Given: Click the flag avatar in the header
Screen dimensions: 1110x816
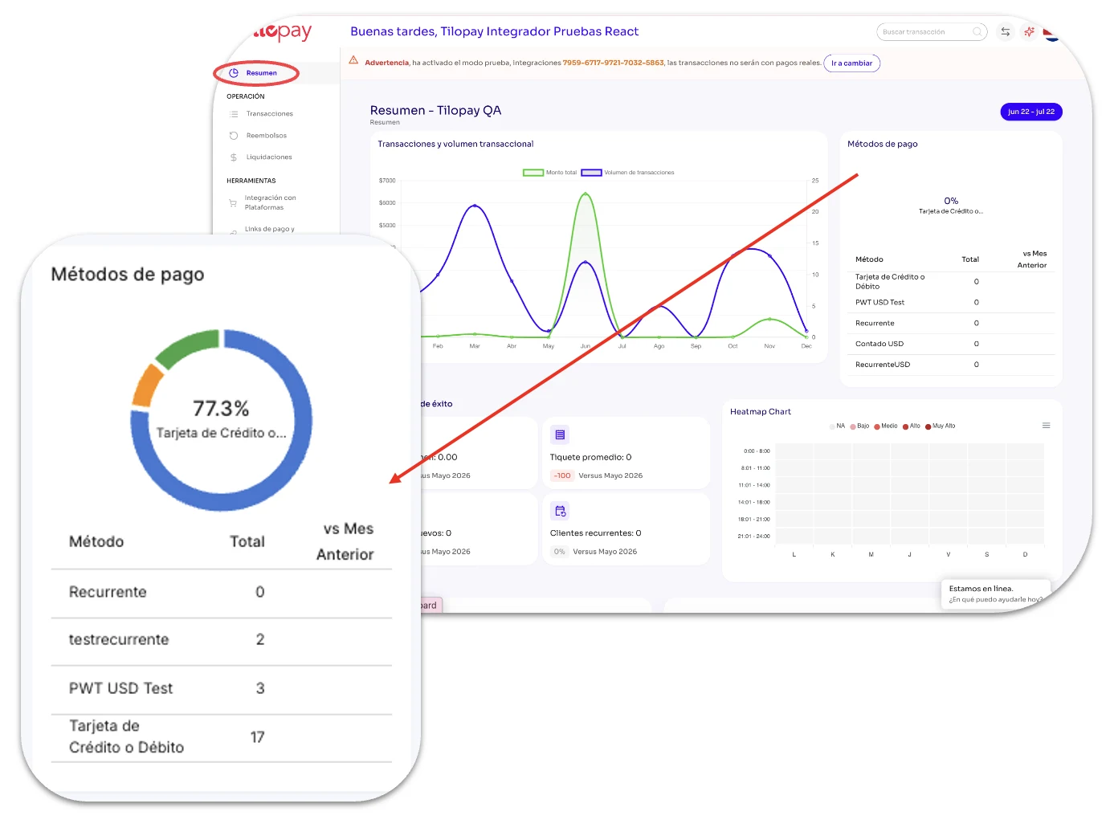Looking at the screenshot, I should pos(1052,32).
